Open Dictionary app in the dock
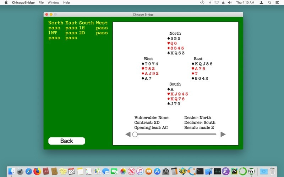Viewport: 284px width, 177px height. pyautogui.click(x=46, y=171)
